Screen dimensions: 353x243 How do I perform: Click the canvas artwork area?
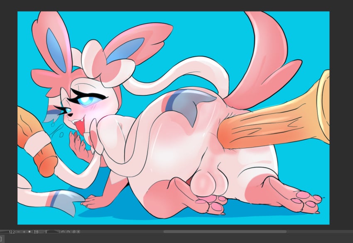pyautogui.click(x=173, y=118)
